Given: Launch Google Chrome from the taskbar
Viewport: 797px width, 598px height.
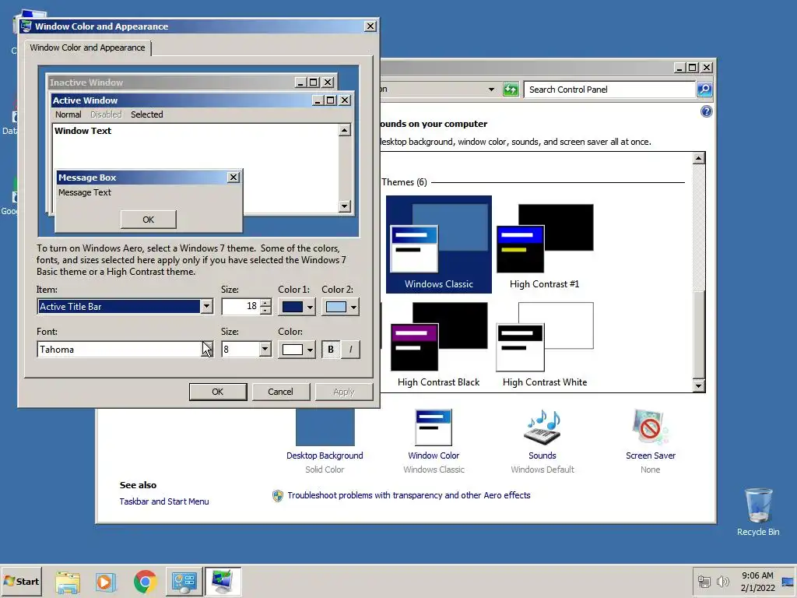Looking at the screenshot, I should (145, 581).
